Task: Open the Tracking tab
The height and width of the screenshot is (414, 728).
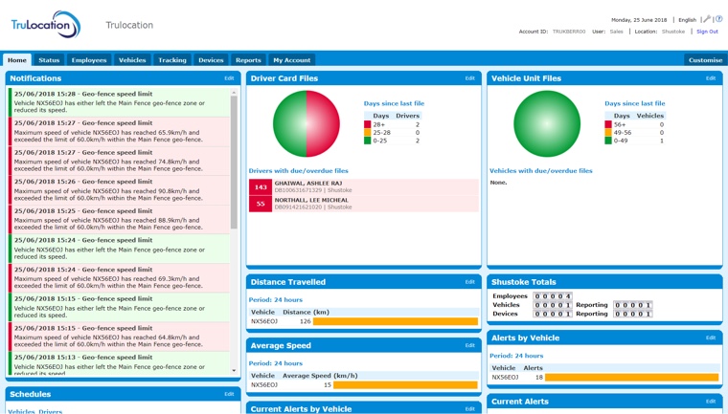Action: 172,60
